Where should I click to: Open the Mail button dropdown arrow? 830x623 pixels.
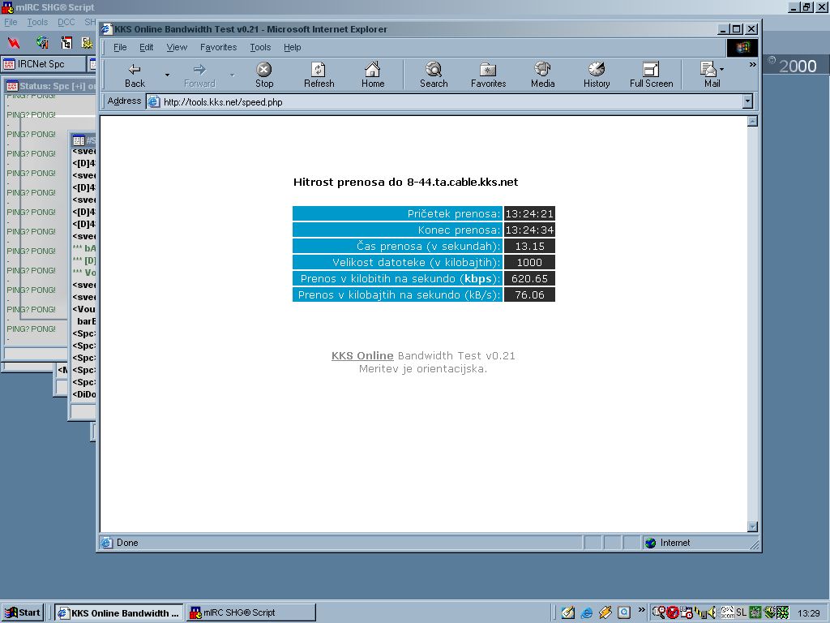click(722, 70)
